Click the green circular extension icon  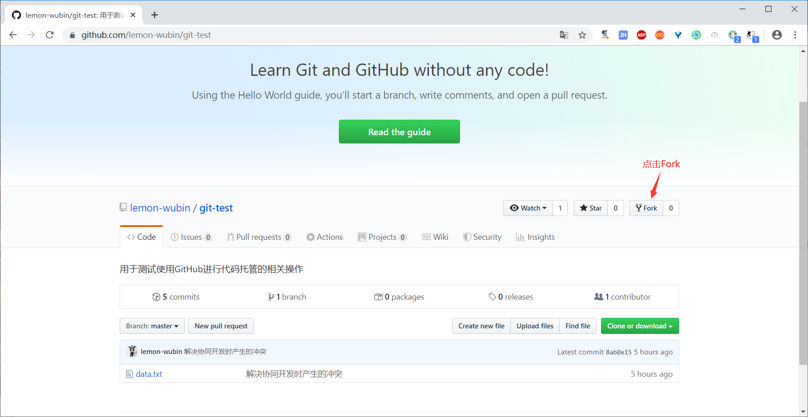696,35
